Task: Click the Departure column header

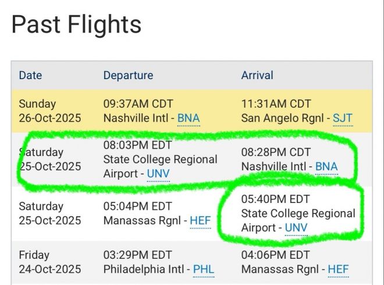Action: point(128,76)
